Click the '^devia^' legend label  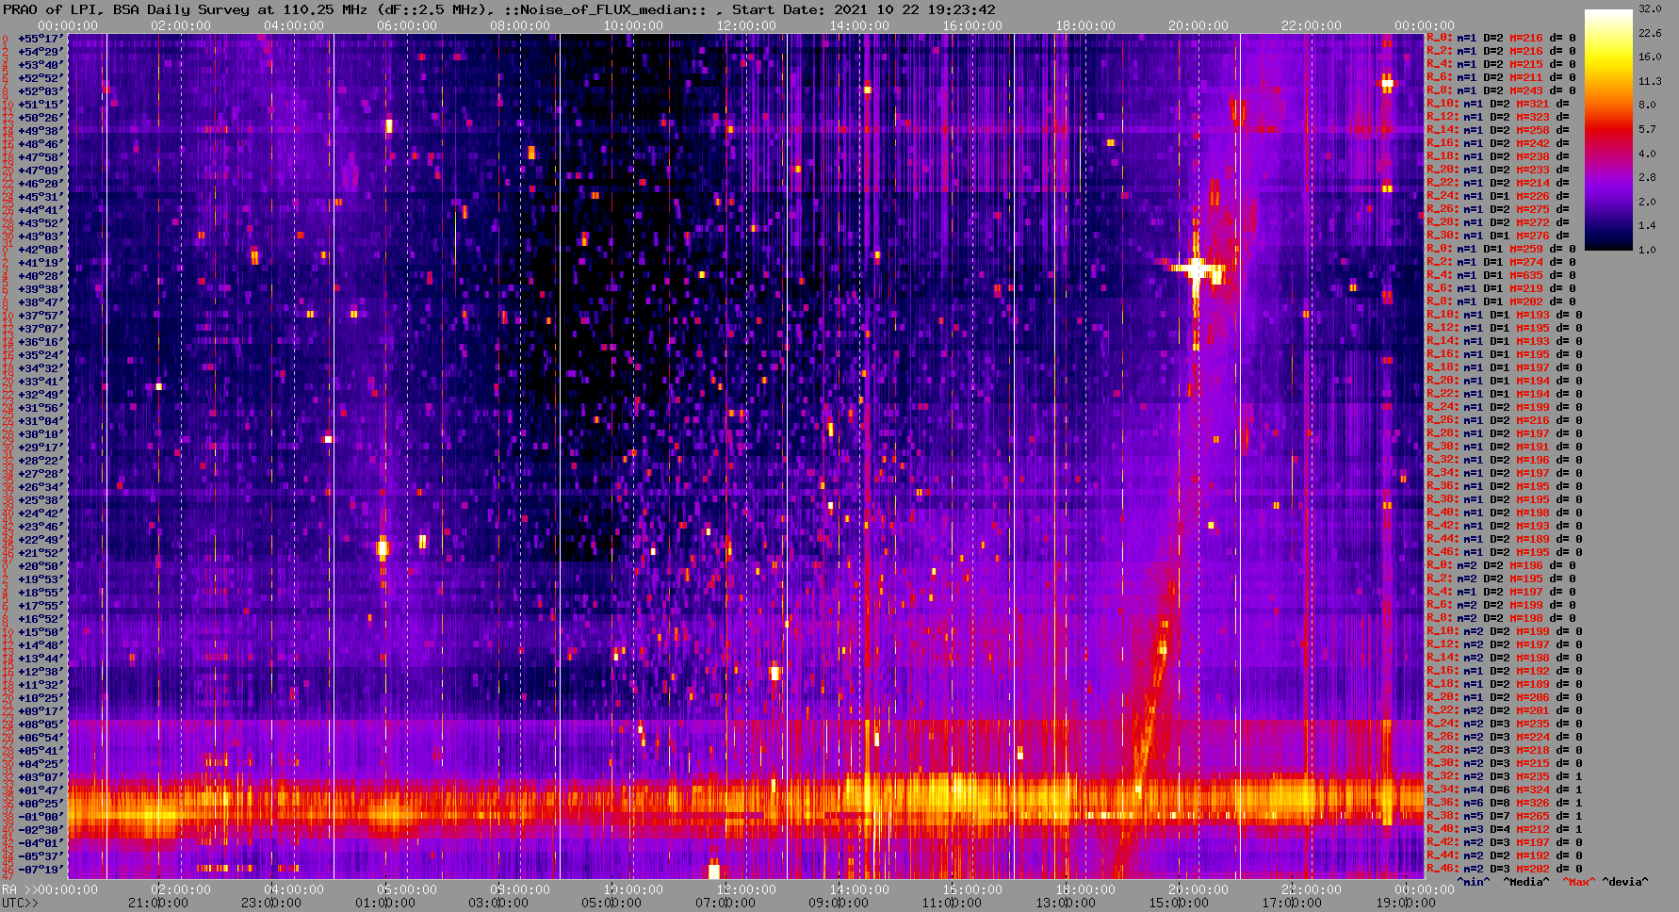(x=1625, y=883)
